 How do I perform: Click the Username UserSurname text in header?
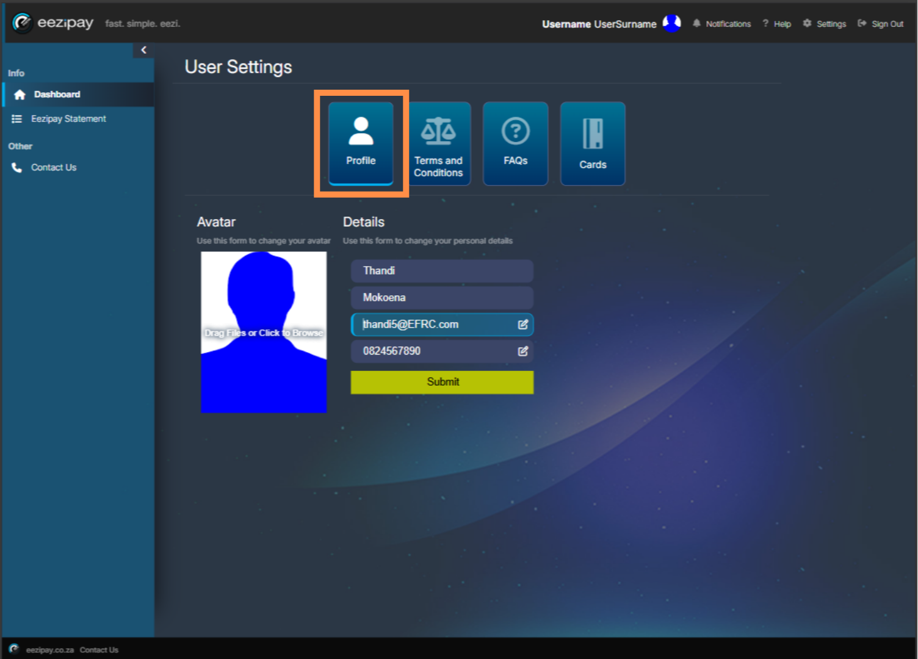599,24
